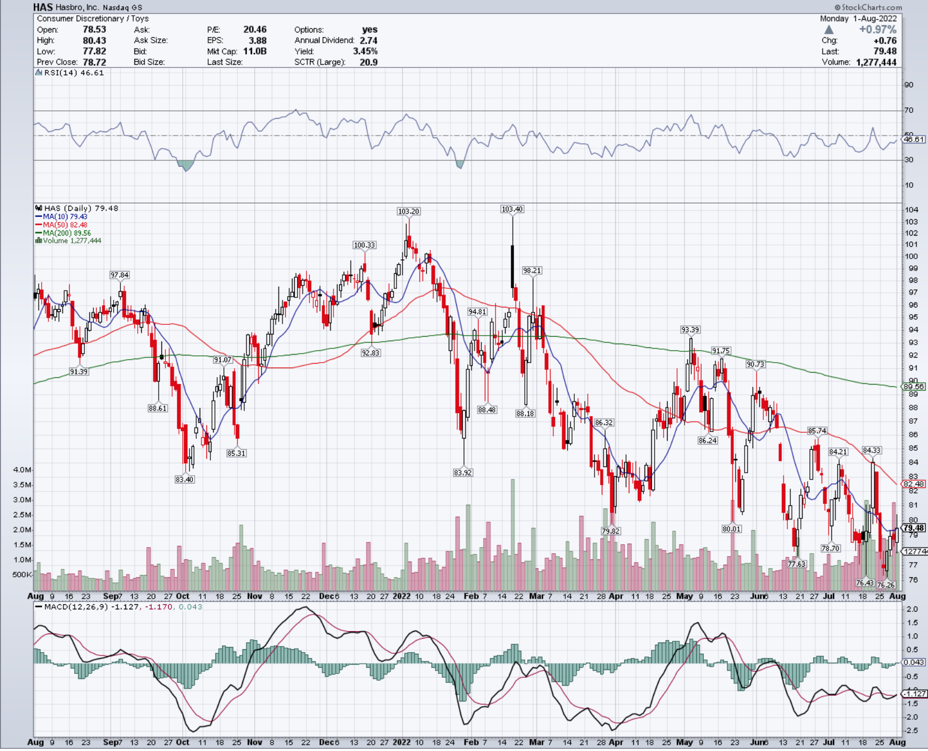Click the P/E value 20.46
Screen dimensions: 928x751
(255, 29)
